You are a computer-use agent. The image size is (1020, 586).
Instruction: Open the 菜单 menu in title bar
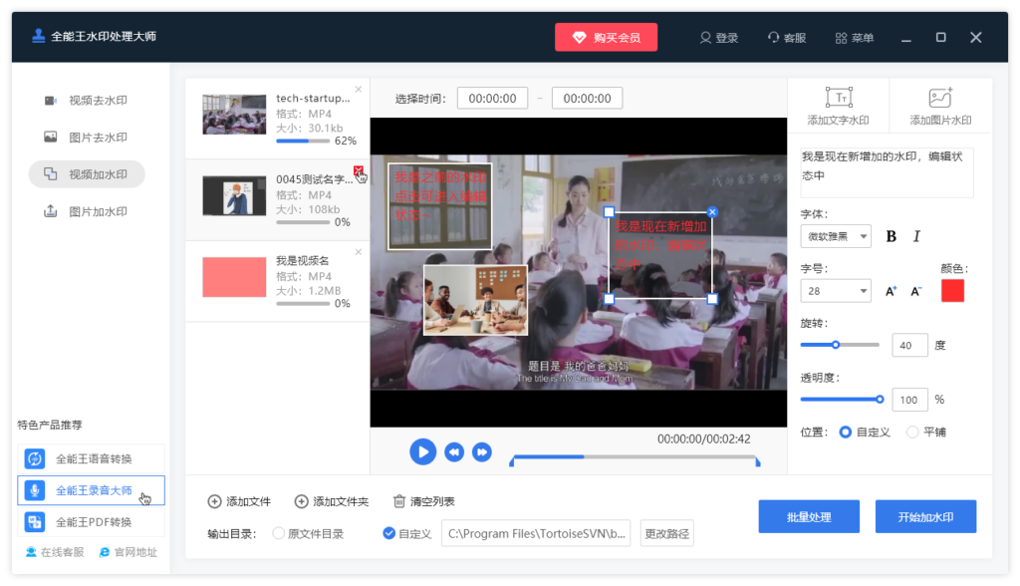click(x=854, y=38)
